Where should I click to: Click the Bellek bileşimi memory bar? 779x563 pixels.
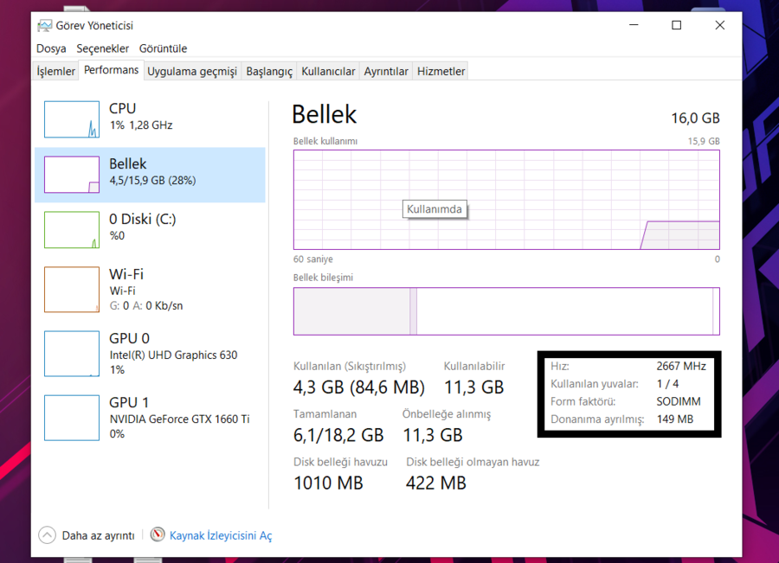(506, 311)
